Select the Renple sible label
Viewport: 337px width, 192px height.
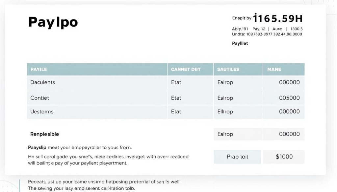coord(44,134)
